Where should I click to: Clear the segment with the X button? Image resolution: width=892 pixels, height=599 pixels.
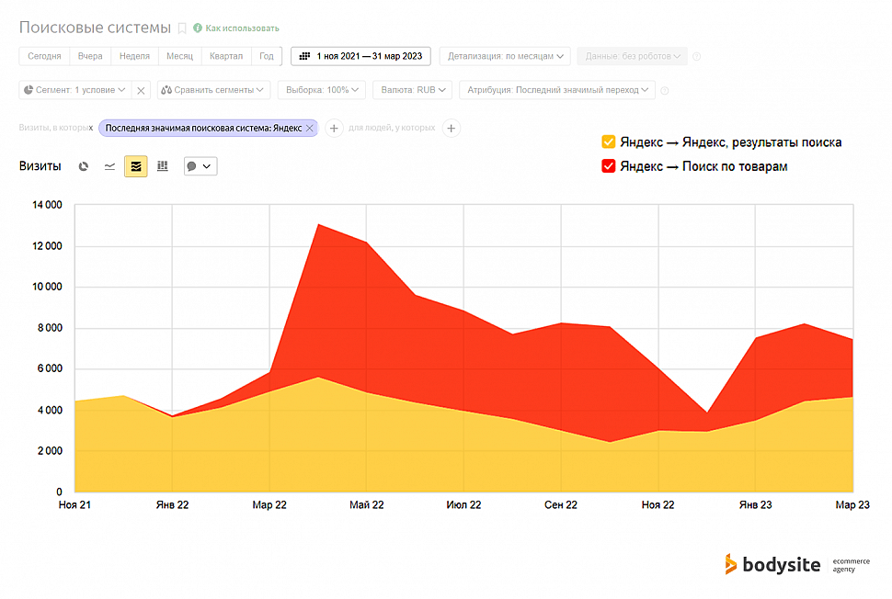(141, 90)
